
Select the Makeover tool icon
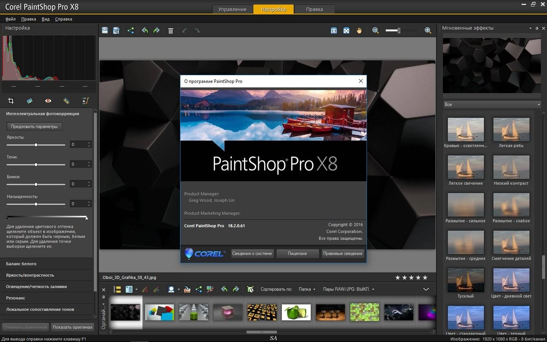coord(66,101)
